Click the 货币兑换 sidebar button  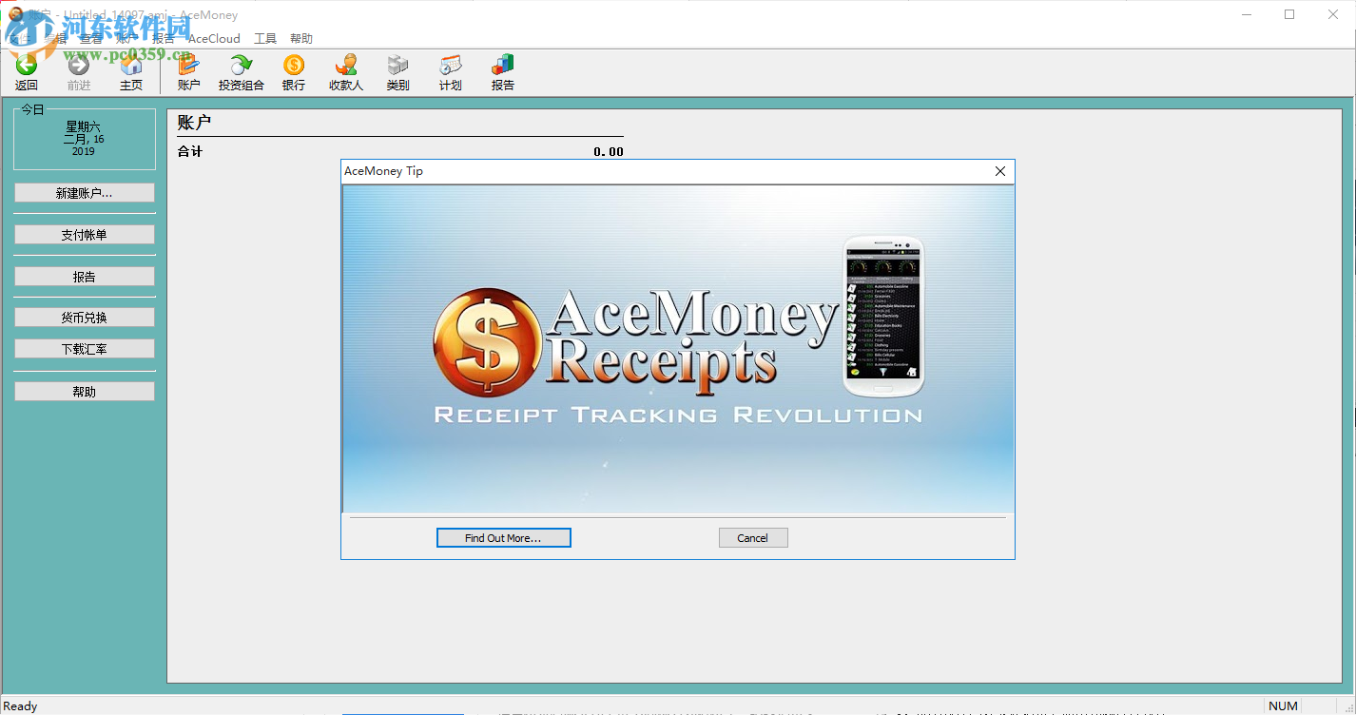point(85,318)
